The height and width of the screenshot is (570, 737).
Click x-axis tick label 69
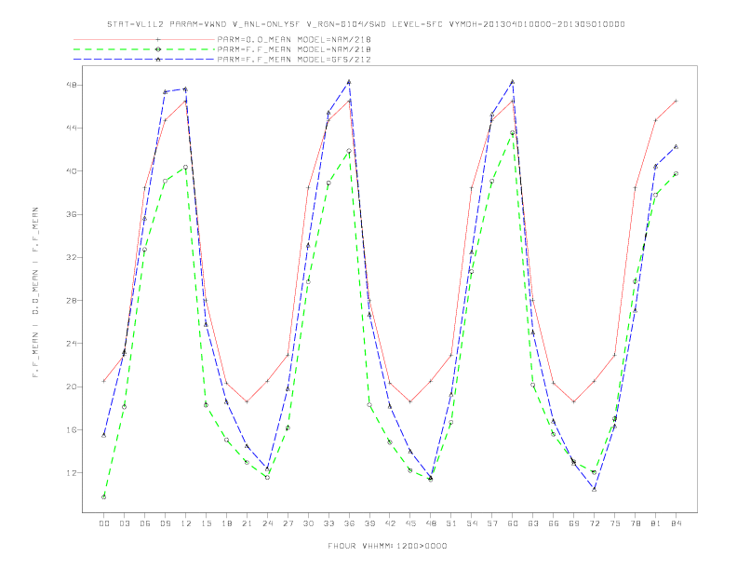(x=574, y=523)
